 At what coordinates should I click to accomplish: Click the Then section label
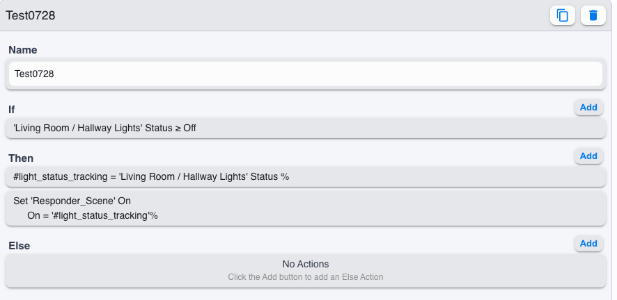click(21, 158)
